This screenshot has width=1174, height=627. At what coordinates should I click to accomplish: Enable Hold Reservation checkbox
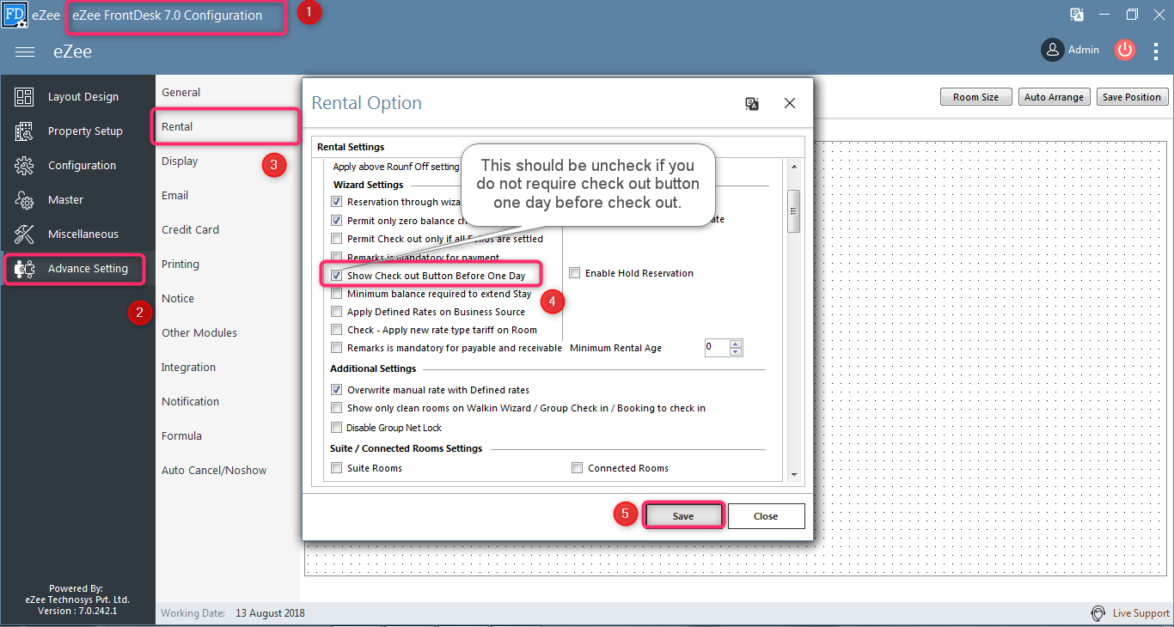point(575,273)
